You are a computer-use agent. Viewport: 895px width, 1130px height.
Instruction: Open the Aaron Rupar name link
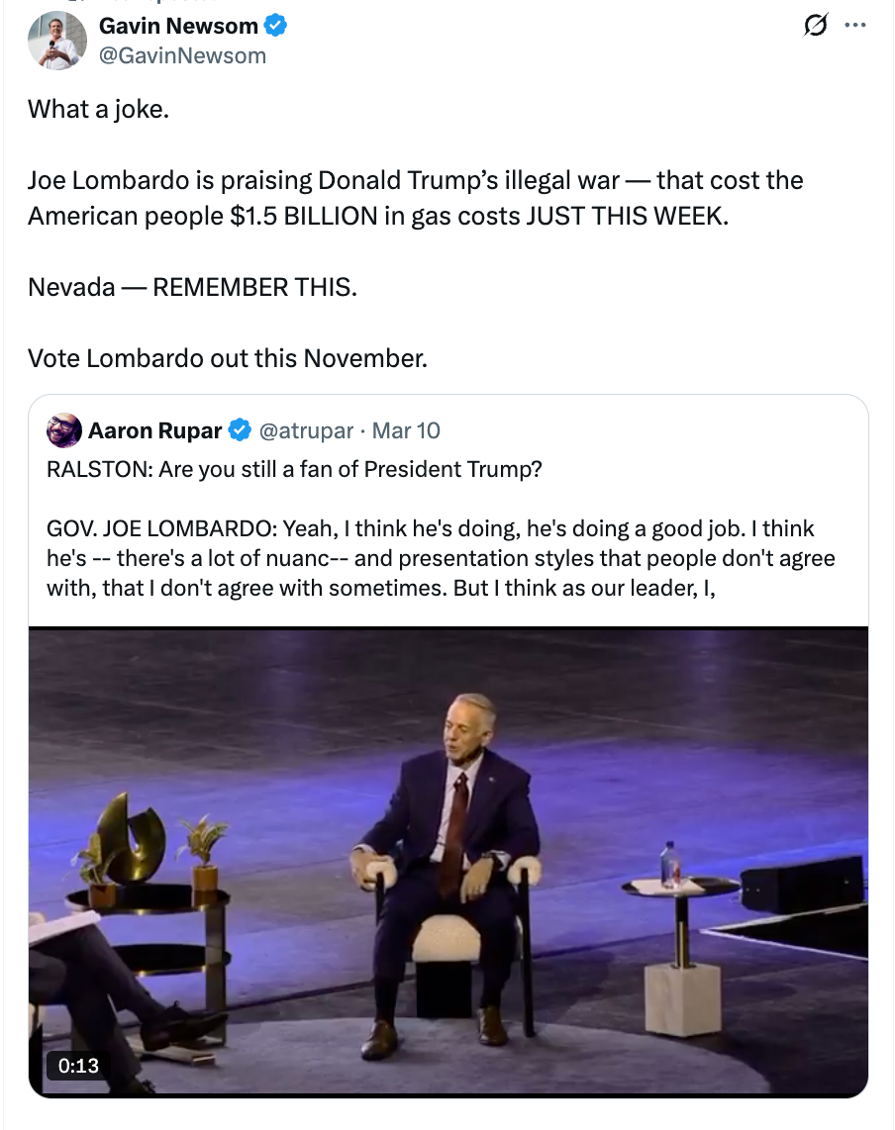point(156,430)
